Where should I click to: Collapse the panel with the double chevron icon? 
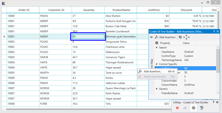click(x=151, y=37)
